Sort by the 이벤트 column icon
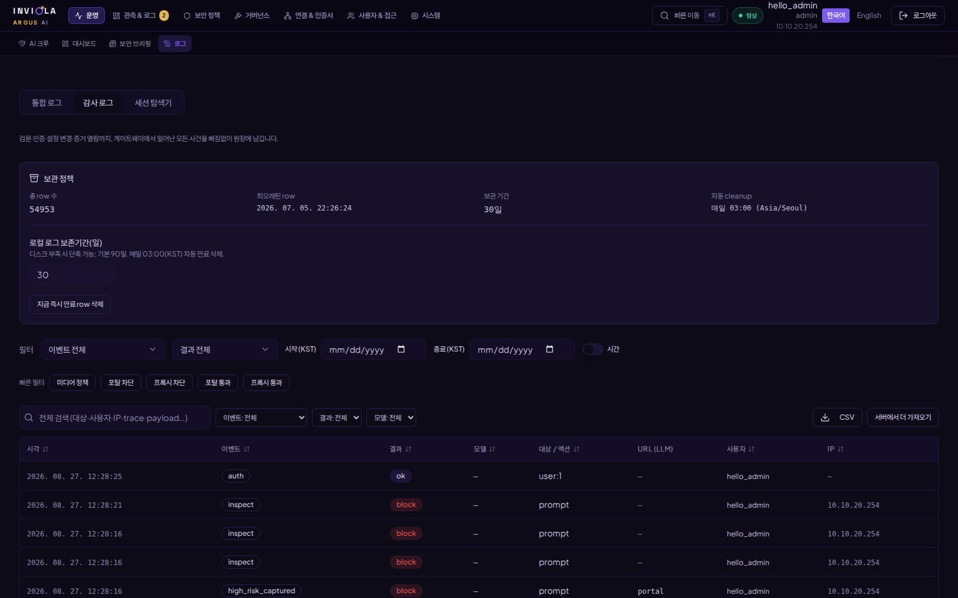The height and width of the screenshot is (598, 958). click(x=247, y=449)
